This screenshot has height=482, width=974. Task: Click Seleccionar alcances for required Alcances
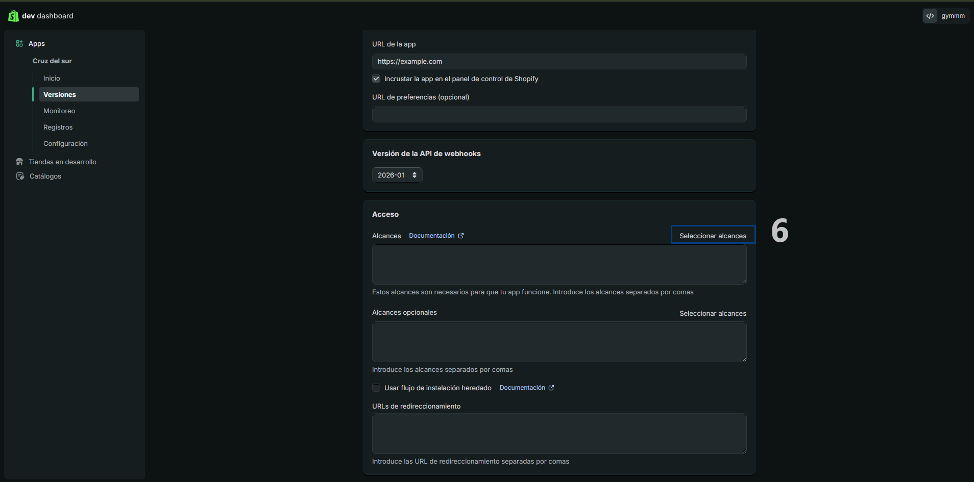click(713, 236)
